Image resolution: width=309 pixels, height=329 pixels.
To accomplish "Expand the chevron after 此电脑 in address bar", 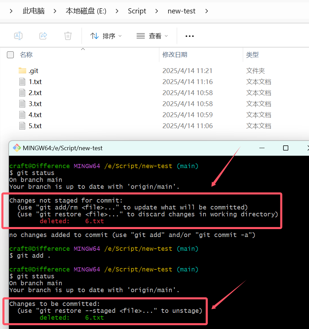I will (x=55, y=11).
